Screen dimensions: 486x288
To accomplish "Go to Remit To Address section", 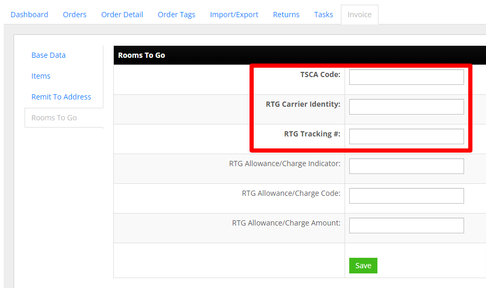I will (61, 97).
